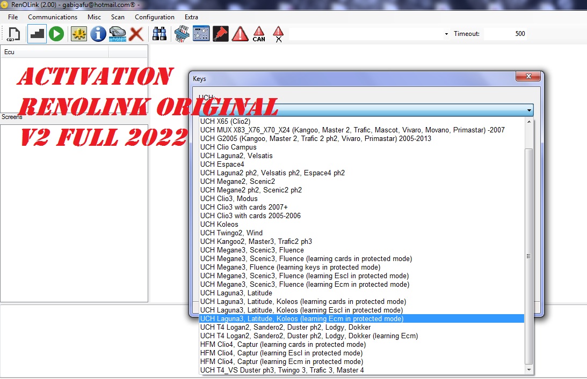Select plain UCH Megane3, Scenic3, Fluence
The width and height of the screenshot is (587, 379).
point(361,250)
